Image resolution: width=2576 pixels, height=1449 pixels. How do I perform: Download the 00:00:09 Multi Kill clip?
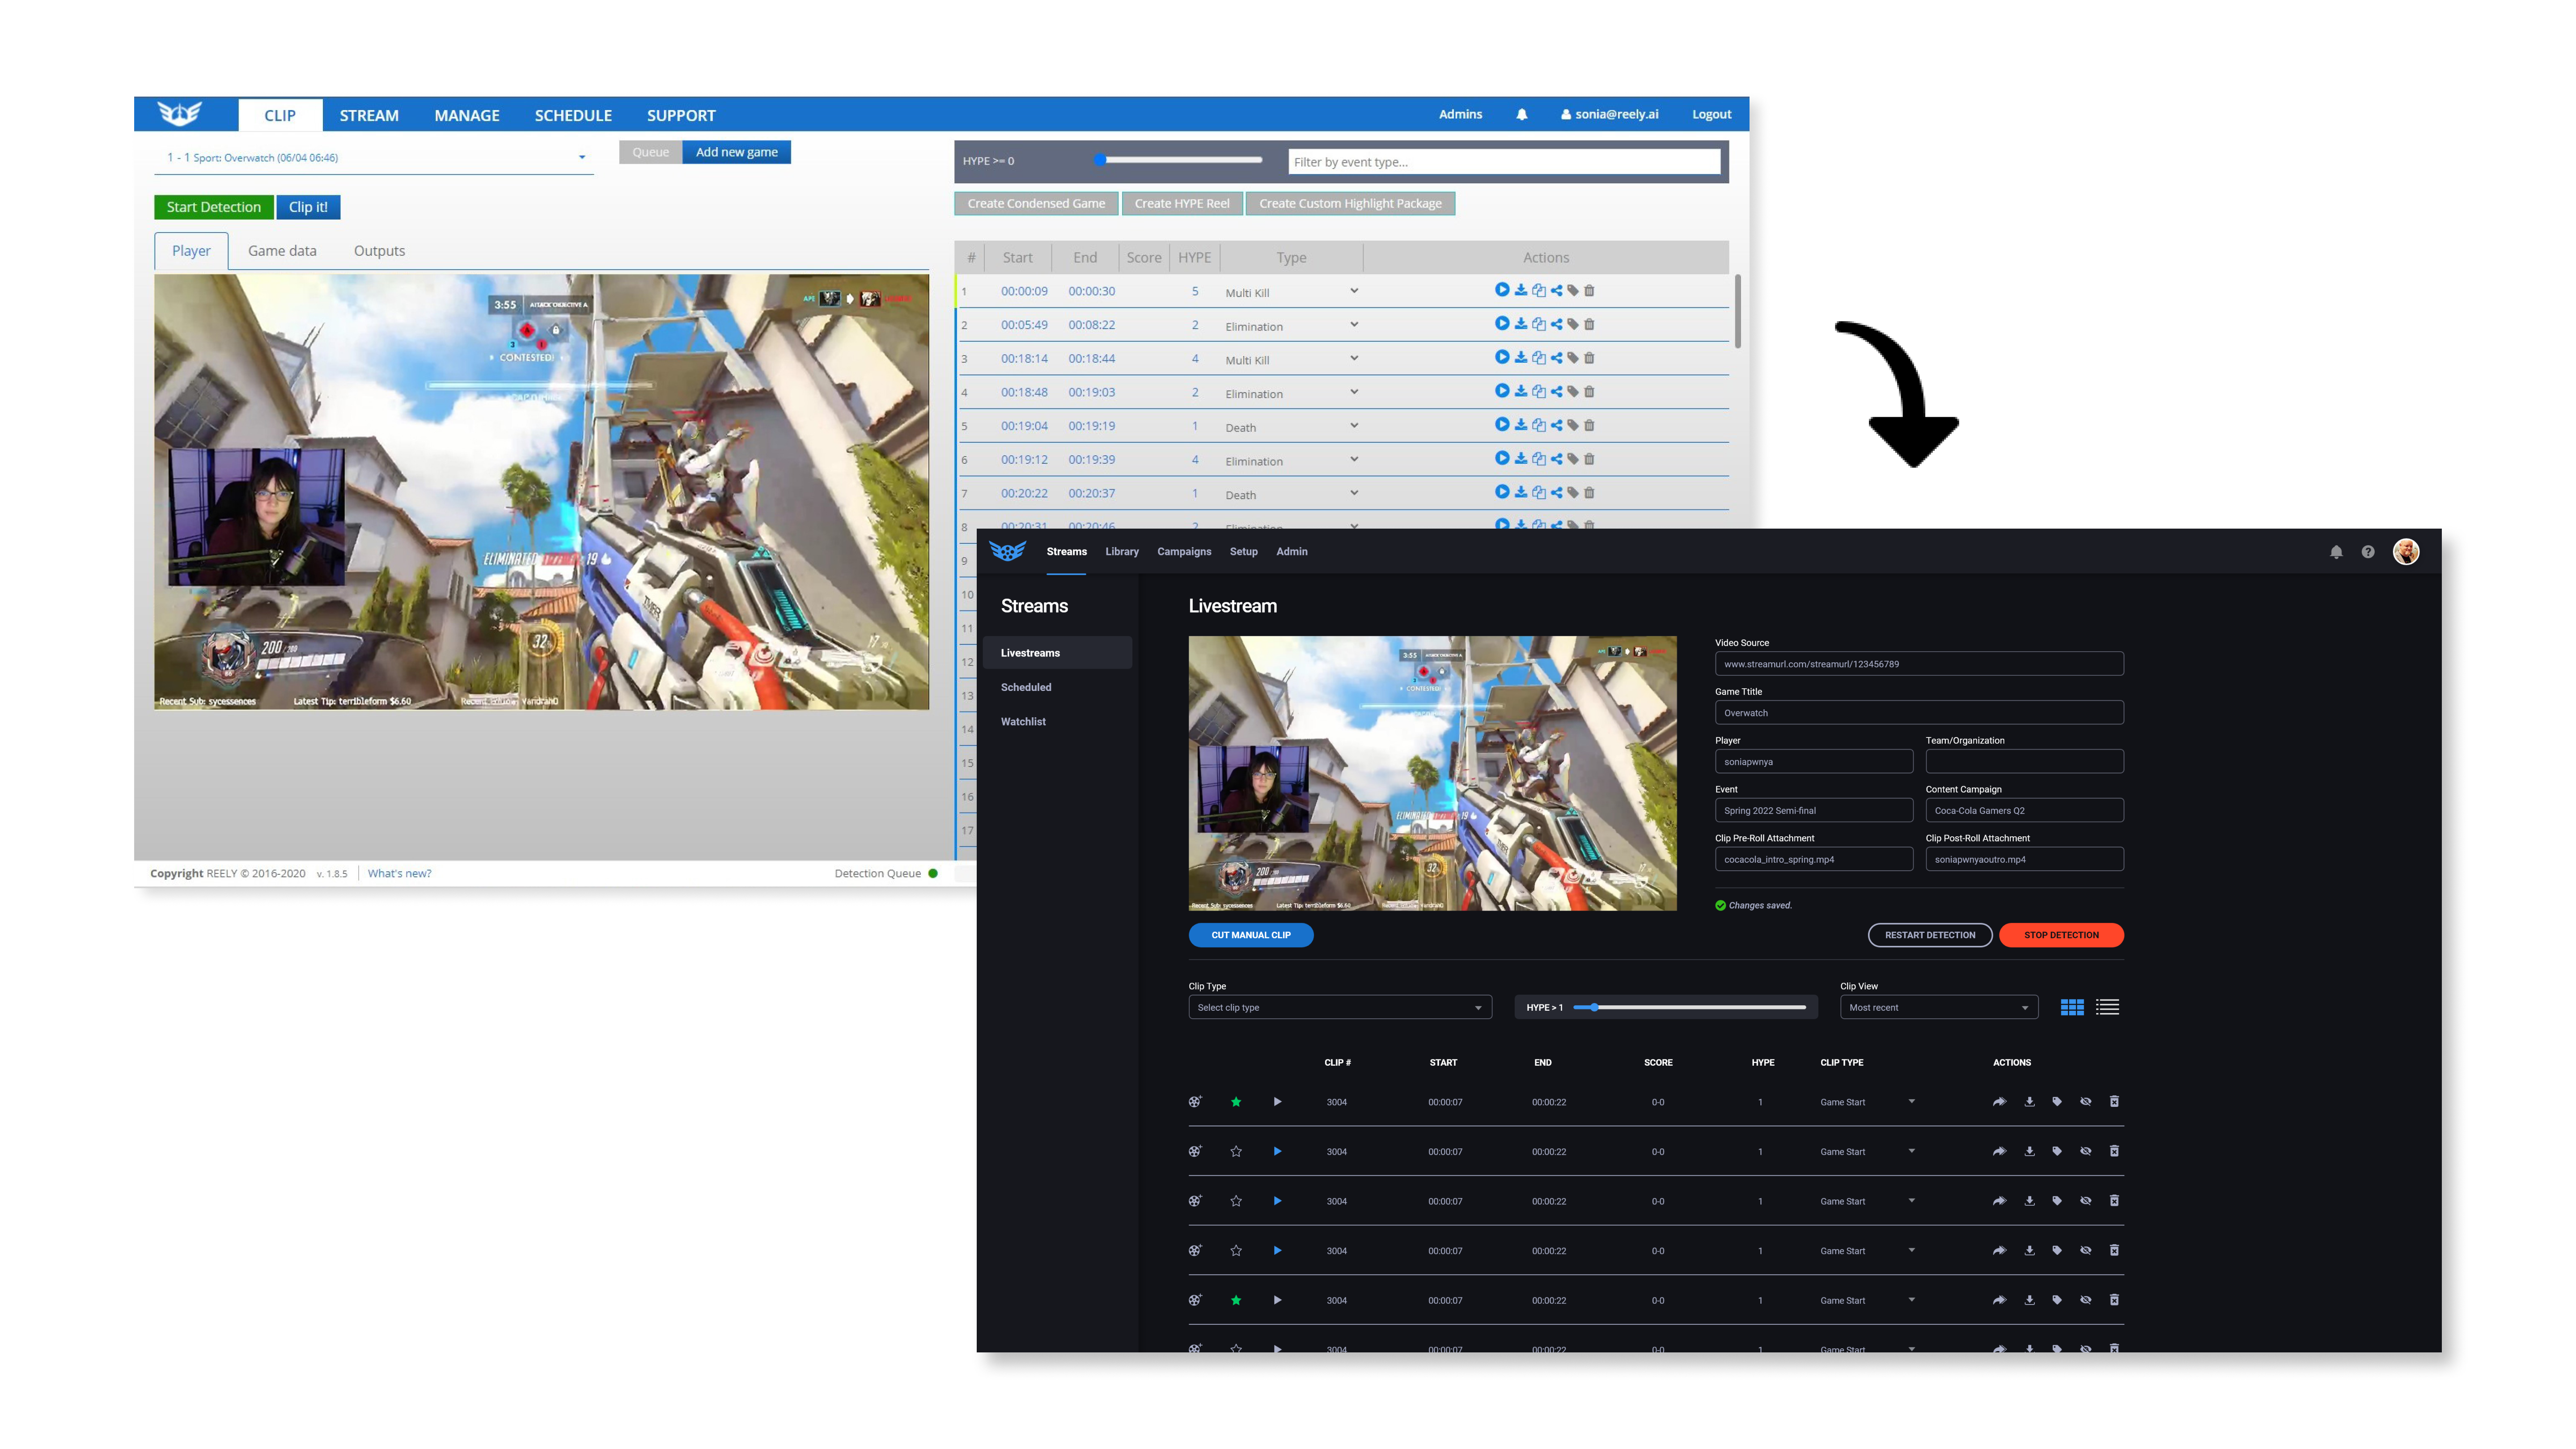(1520, 290)
